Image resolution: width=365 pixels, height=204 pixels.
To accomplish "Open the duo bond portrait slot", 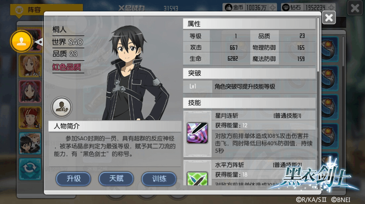I will [x=30, y=144].
